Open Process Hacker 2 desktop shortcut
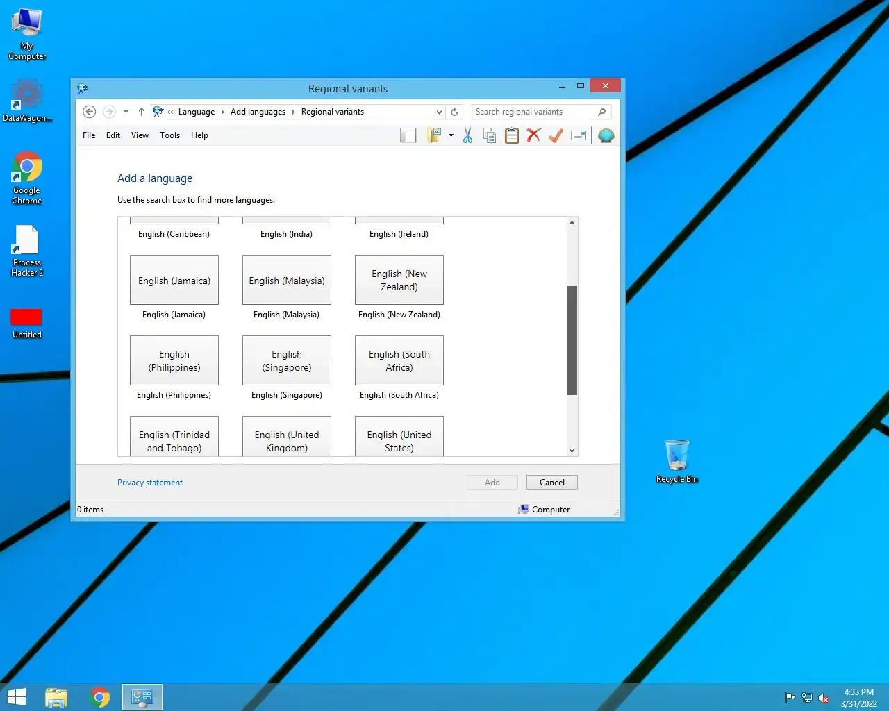Image resolution: width=889 pixels, height=711 pixels. click(x=27, y=251)
